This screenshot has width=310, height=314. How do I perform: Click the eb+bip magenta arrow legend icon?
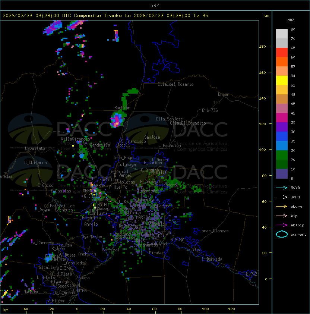coord(282,225)
